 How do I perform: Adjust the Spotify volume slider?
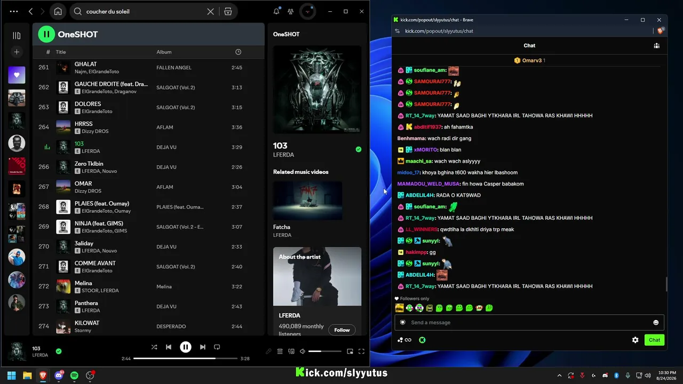tap(324, 351)
